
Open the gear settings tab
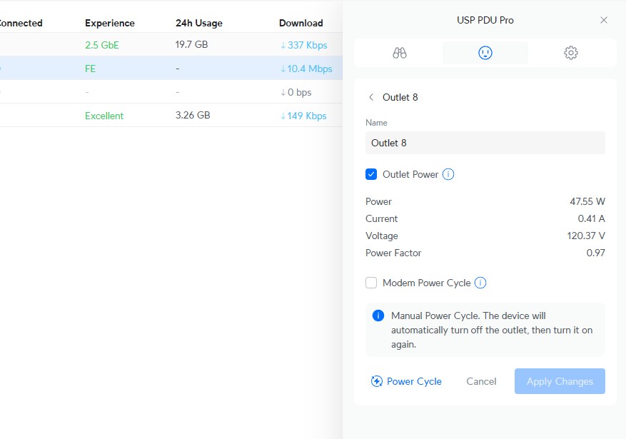pos(570,53)
